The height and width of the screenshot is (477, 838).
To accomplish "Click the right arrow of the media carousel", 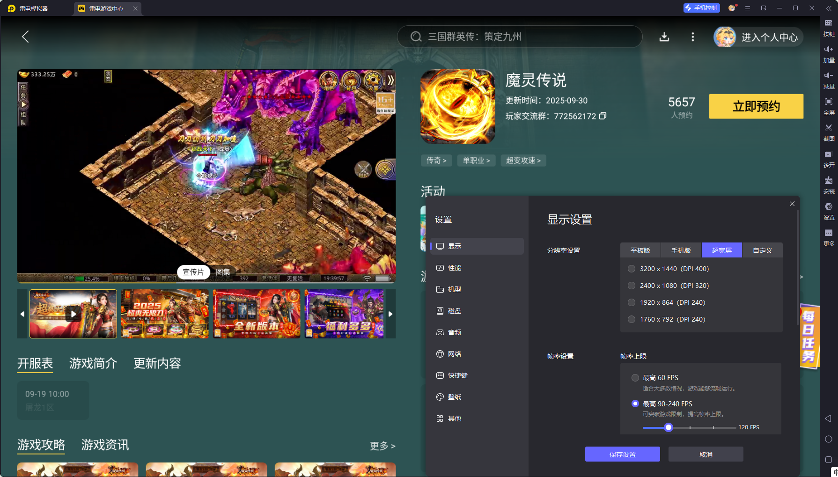I will click(390, 314).
